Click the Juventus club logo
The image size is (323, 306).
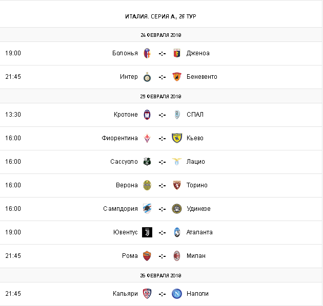[147, 232]
